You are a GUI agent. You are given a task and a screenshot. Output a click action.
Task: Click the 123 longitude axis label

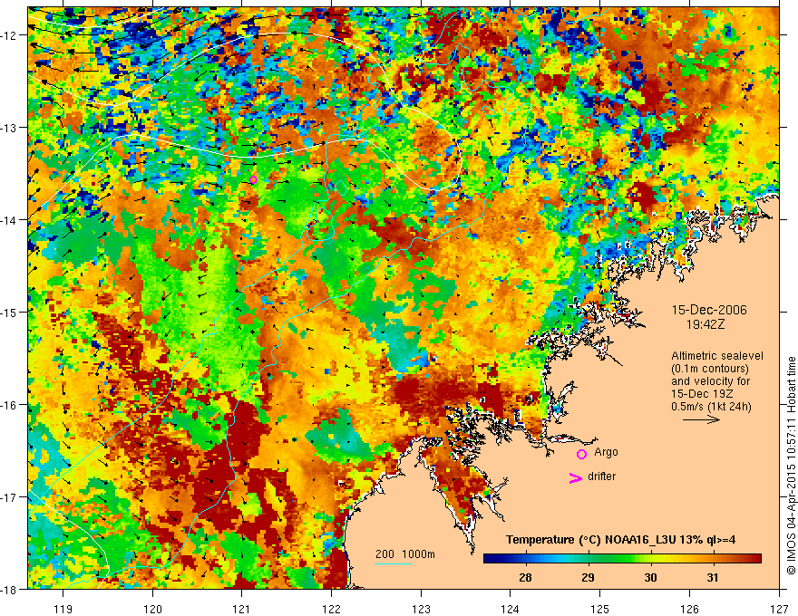click(421, 609)
